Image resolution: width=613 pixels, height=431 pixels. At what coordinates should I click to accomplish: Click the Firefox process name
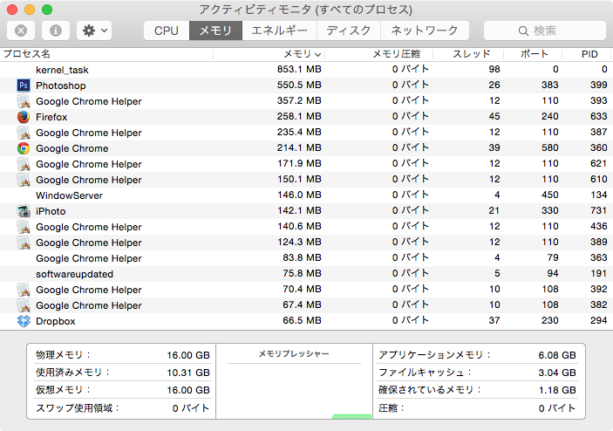pos(51,117)
